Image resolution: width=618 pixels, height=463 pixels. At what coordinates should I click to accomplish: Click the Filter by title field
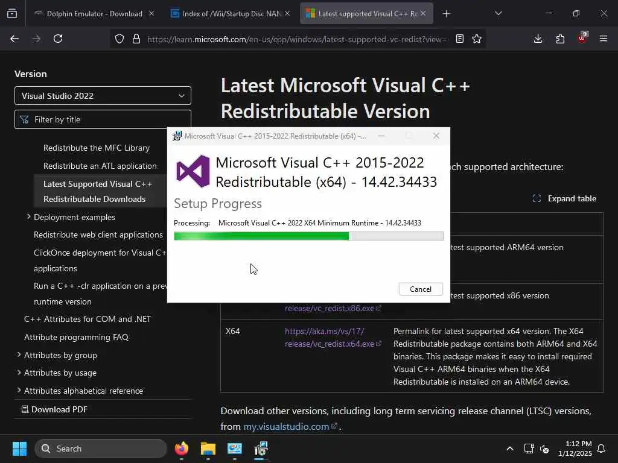(103, 119)
